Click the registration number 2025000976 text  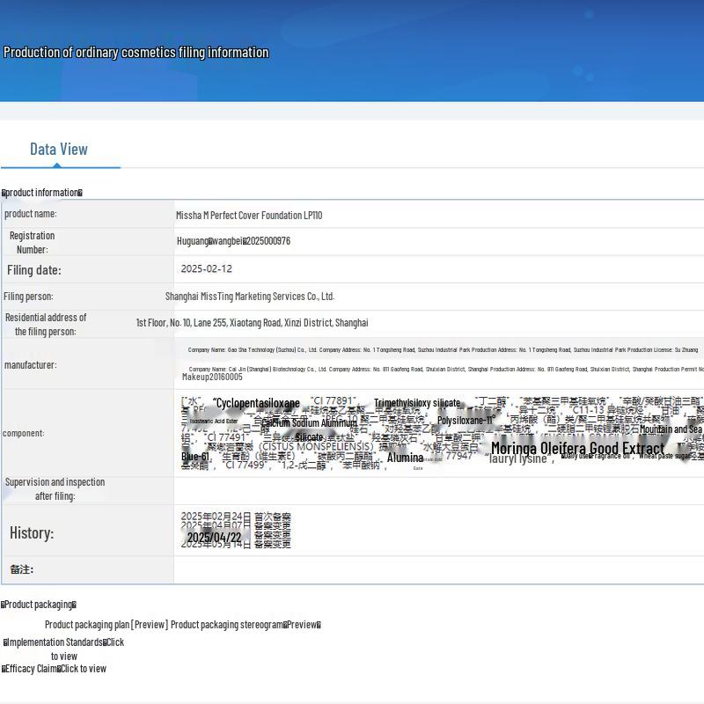tap(233, 241)
